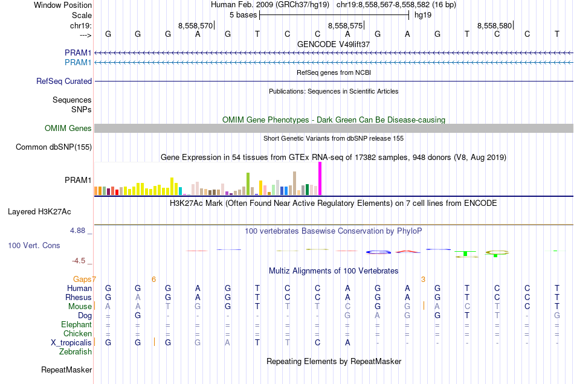Click the cyan bar in GTEx expression chart

click(180, 191)
